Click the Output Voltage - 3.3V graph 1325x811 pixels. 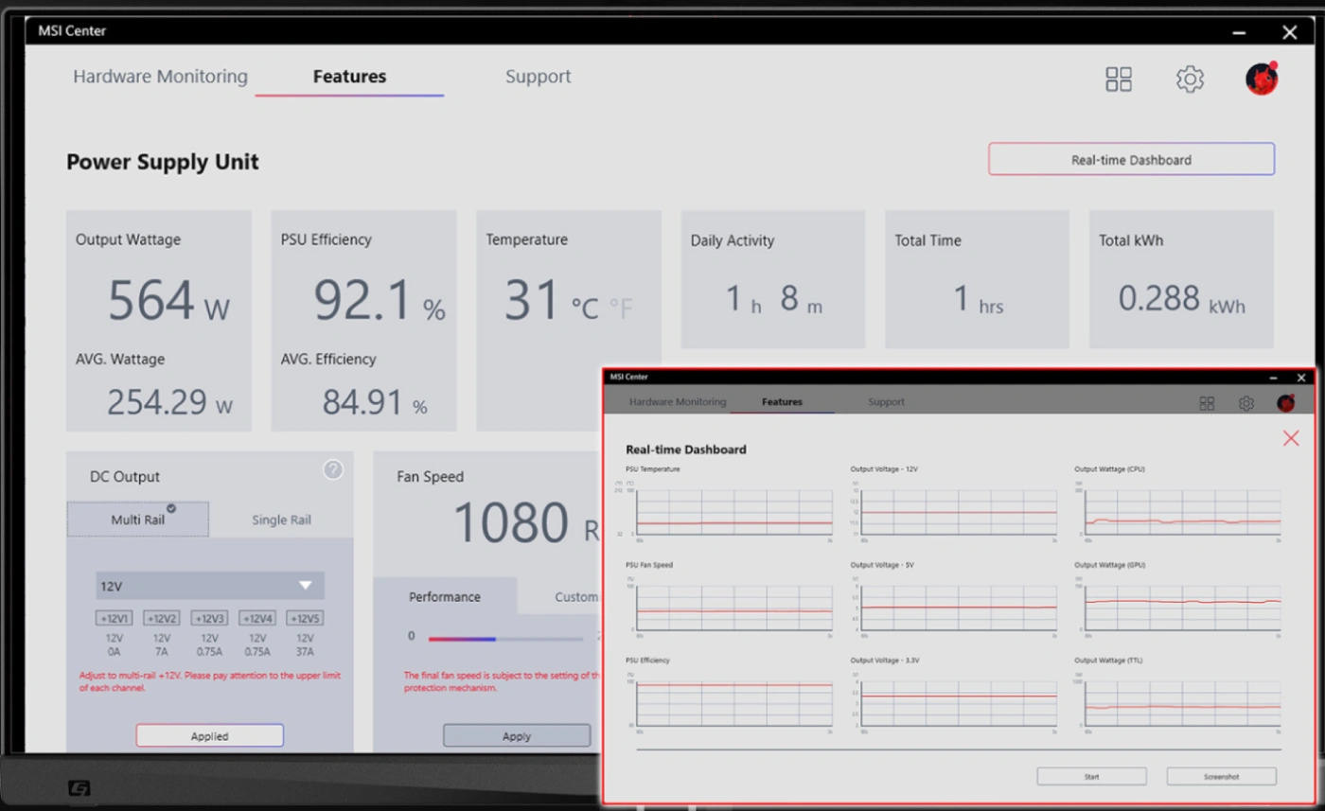(959, 703)
